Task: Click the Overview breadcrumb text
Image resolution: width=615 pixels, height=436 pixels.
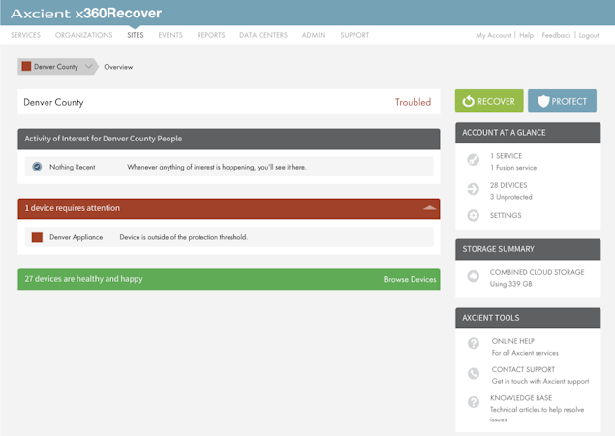Action: pyautogui.click(x=118, y=67)
